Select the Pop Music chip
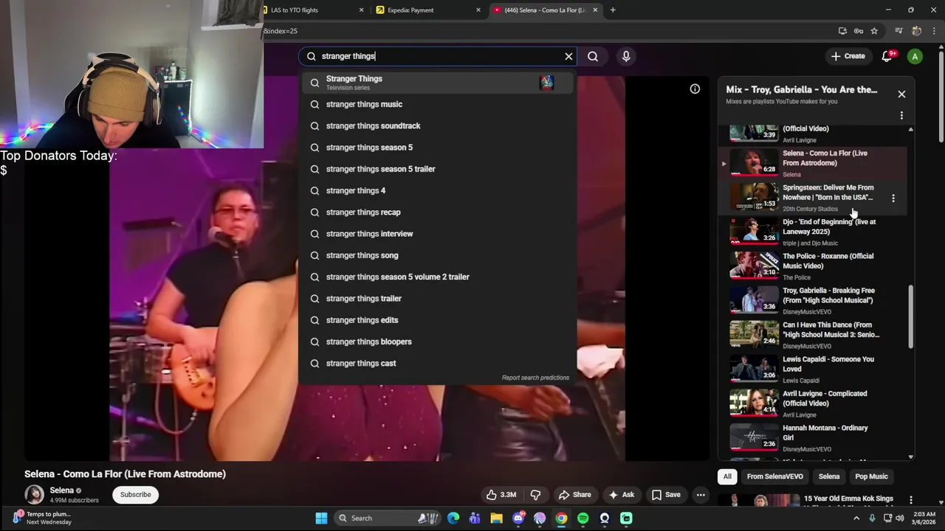This screenshot has width=945, height=531. point(871,476)
